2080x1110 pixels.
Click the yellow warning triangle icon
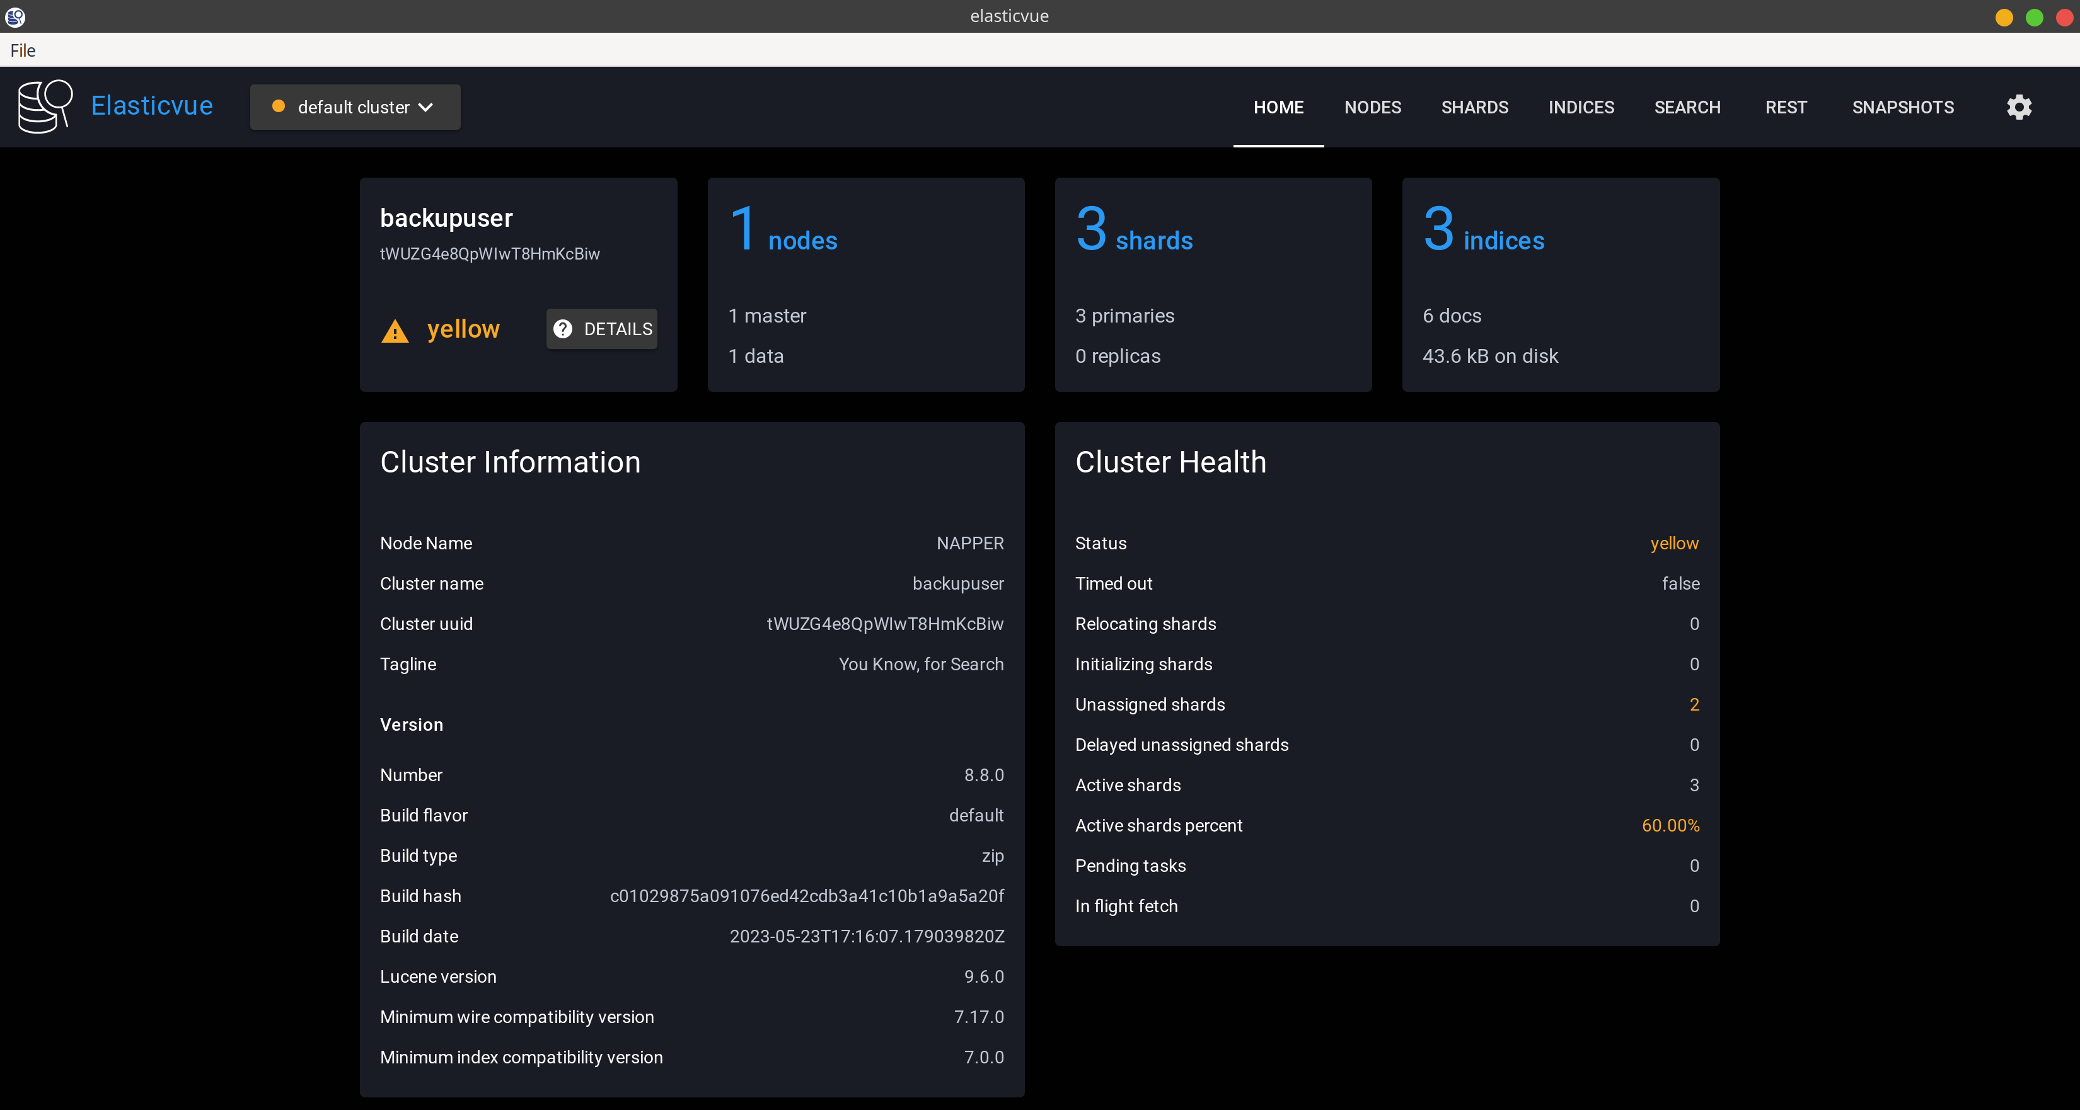coord(395,330)
